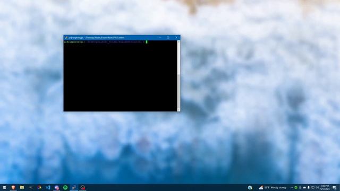
Task: Minimize the terminal window
Action: pos(160,38)
